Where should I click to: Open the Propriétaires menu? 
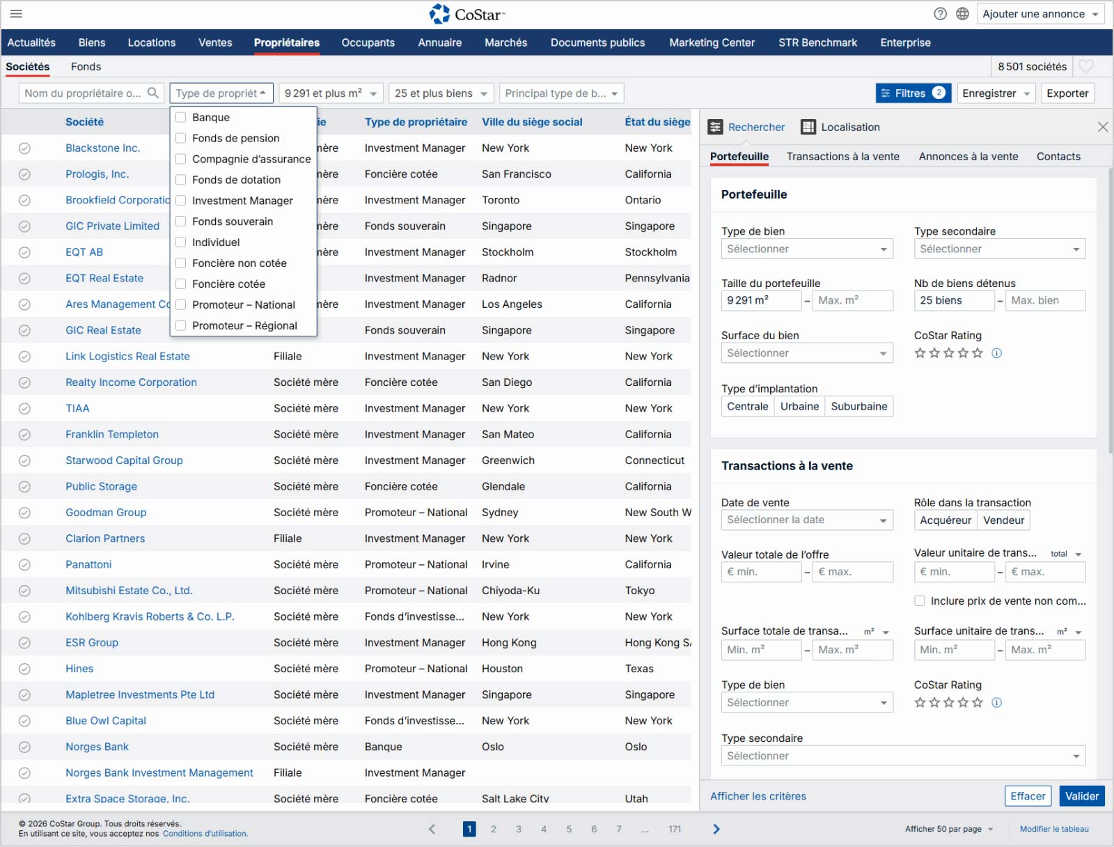click(x=287, y=42)
